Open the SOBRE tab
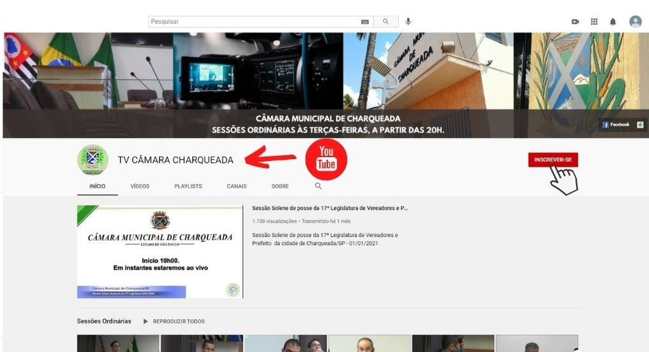This screenshot has width=649, height=352. click(x=280, y=186)
